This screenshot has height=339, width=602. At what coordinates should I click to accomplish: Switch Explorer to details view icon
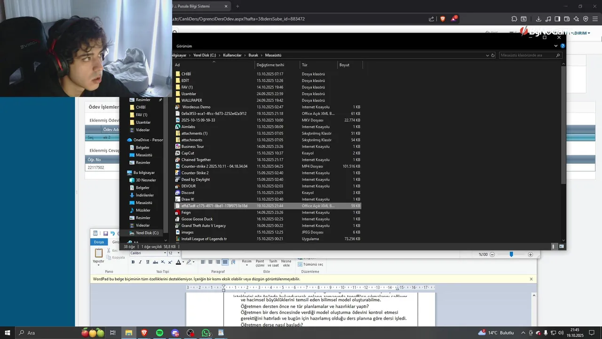pos(554,246)
